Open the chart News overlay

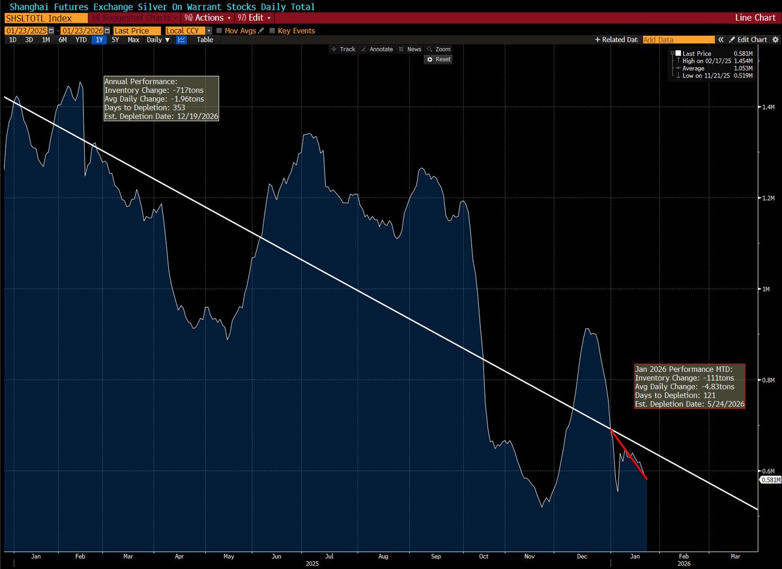tap(411, 49)
